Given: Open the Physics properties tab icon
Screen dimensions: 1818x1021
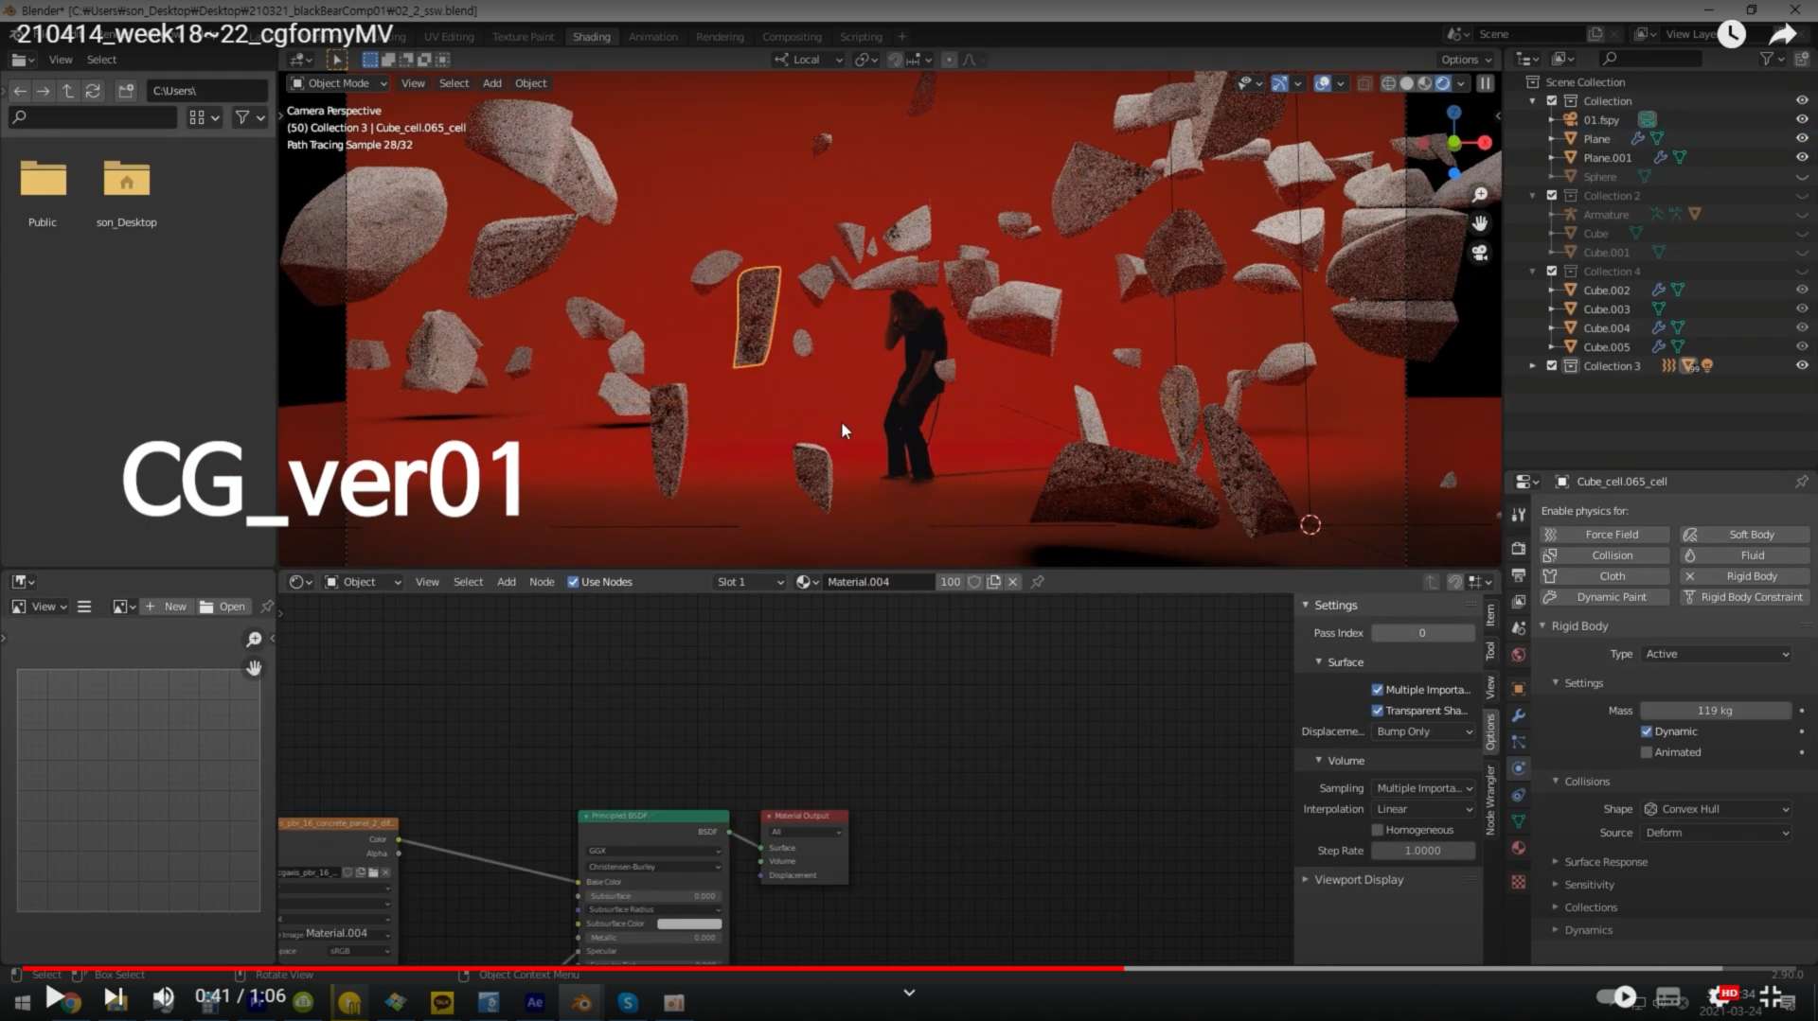Looking at the screenshot, I should point(1519,768).
